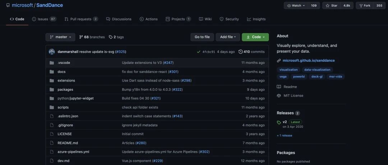
Task: Open the Issues tab
Action: (44, 19)
